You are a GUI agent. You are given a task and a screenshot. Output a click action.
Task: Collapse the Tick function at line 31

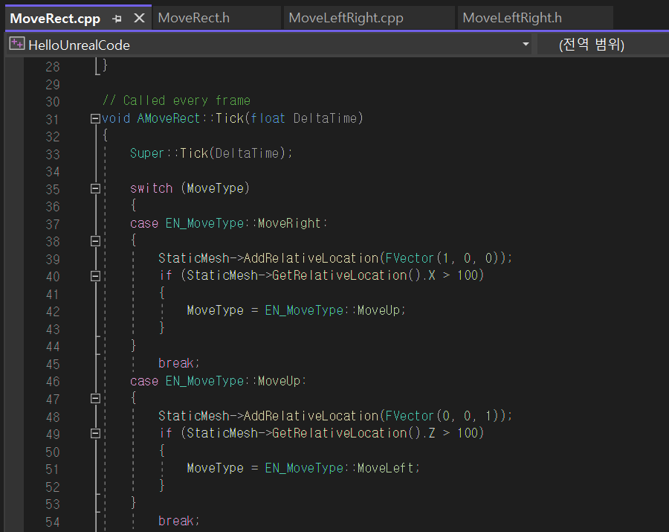95,119
